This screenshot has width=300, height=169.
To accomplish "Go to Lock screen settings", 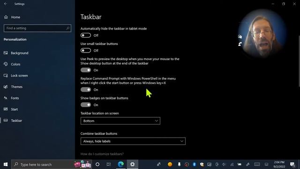I will pos(19,76).
